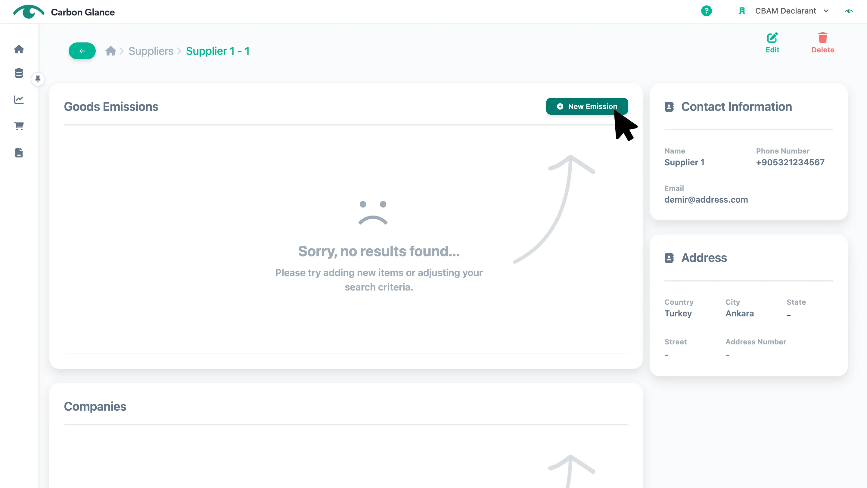This screenshot has height=488, width=867.
Task: Go to home via breadcrumb house icon
Action: [x=110, y=51]
